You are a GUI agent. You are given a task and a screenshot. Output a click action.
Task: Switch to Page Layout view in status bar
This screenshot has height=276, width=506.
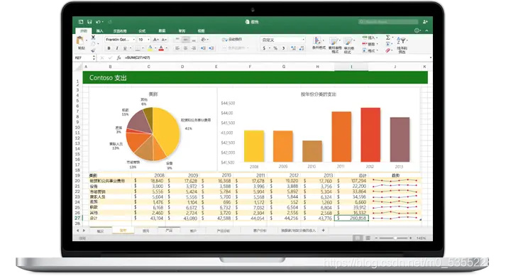click(368, 238)
